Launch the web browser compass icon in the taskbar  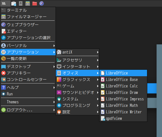42,3
